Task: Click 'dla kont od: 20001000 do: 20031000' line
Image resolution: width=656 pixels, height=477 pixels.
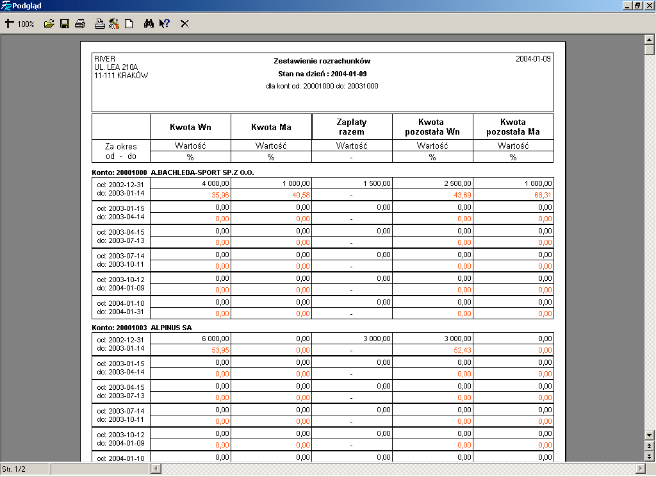Action: [322, 87]
